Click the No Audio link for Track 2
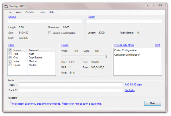Screen dimensions: 171x116 (129, 90)
